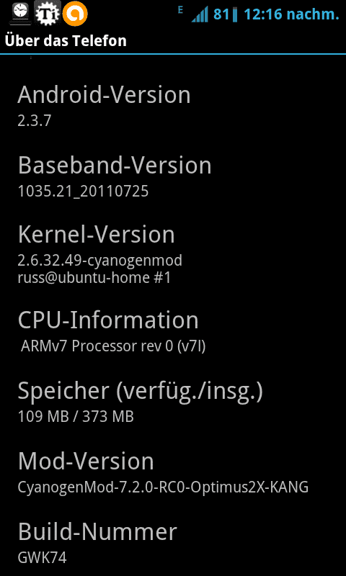Viewport: 346px width, 576px height.
Task: Tap the signal strength bars icon
Action: coord(200,14)
